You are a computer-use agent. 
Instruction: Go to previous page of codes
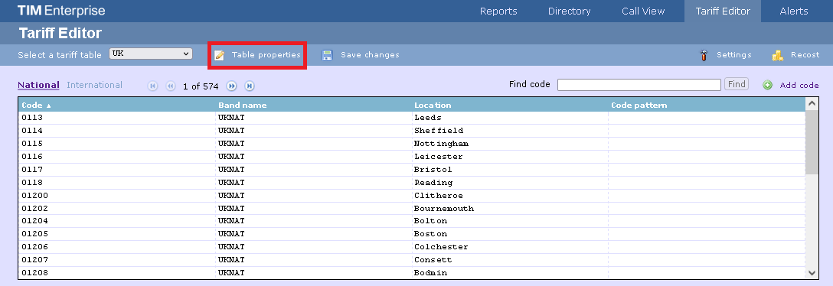171,86
